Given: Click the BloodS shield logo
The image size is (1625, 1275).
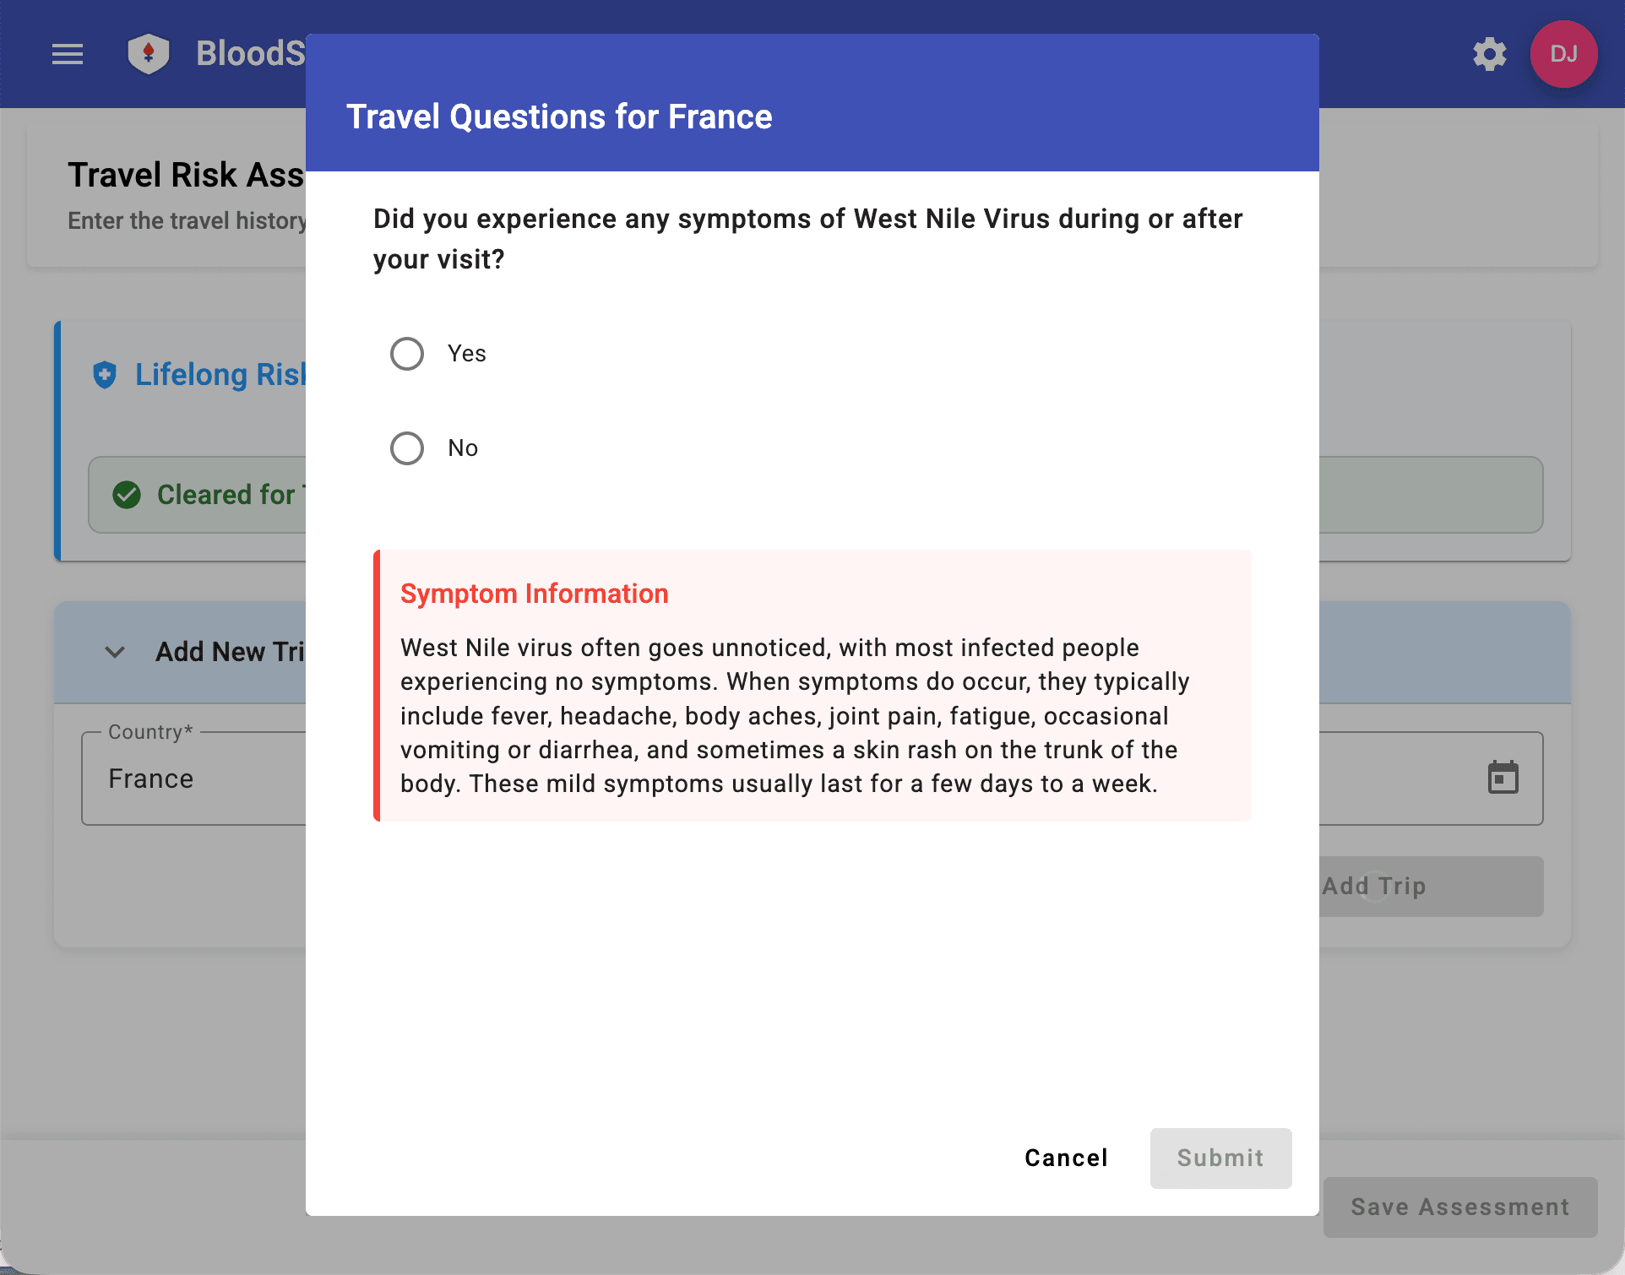Looking at the screenshot, I should pyautogui.click(x=149, y=54).
